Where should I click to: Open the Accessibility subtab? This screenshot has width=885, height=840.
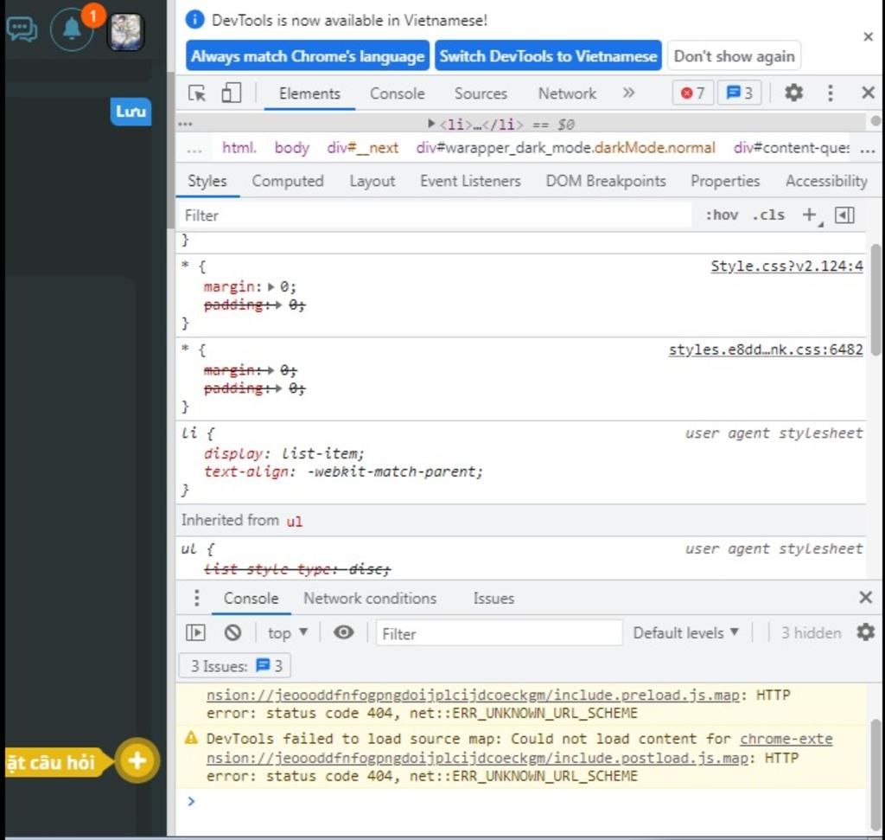[826, 182]
